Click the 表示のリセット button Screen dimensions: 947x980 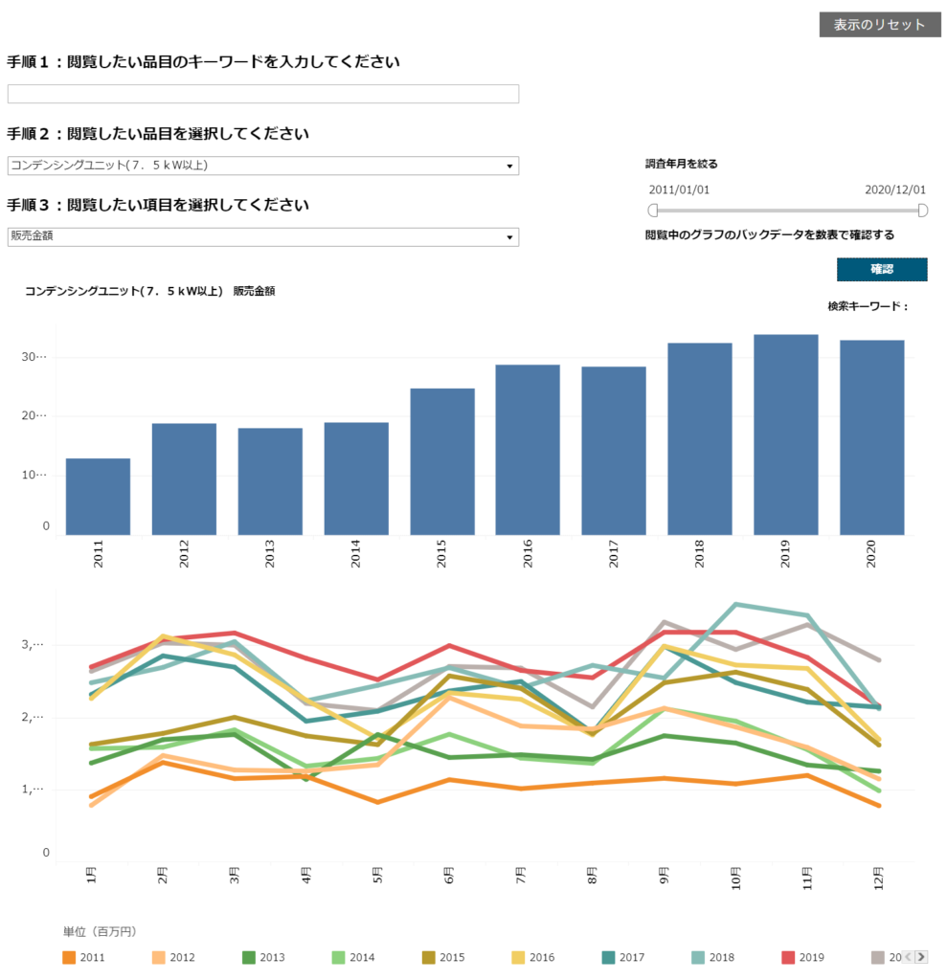click(x=880, y=25)
